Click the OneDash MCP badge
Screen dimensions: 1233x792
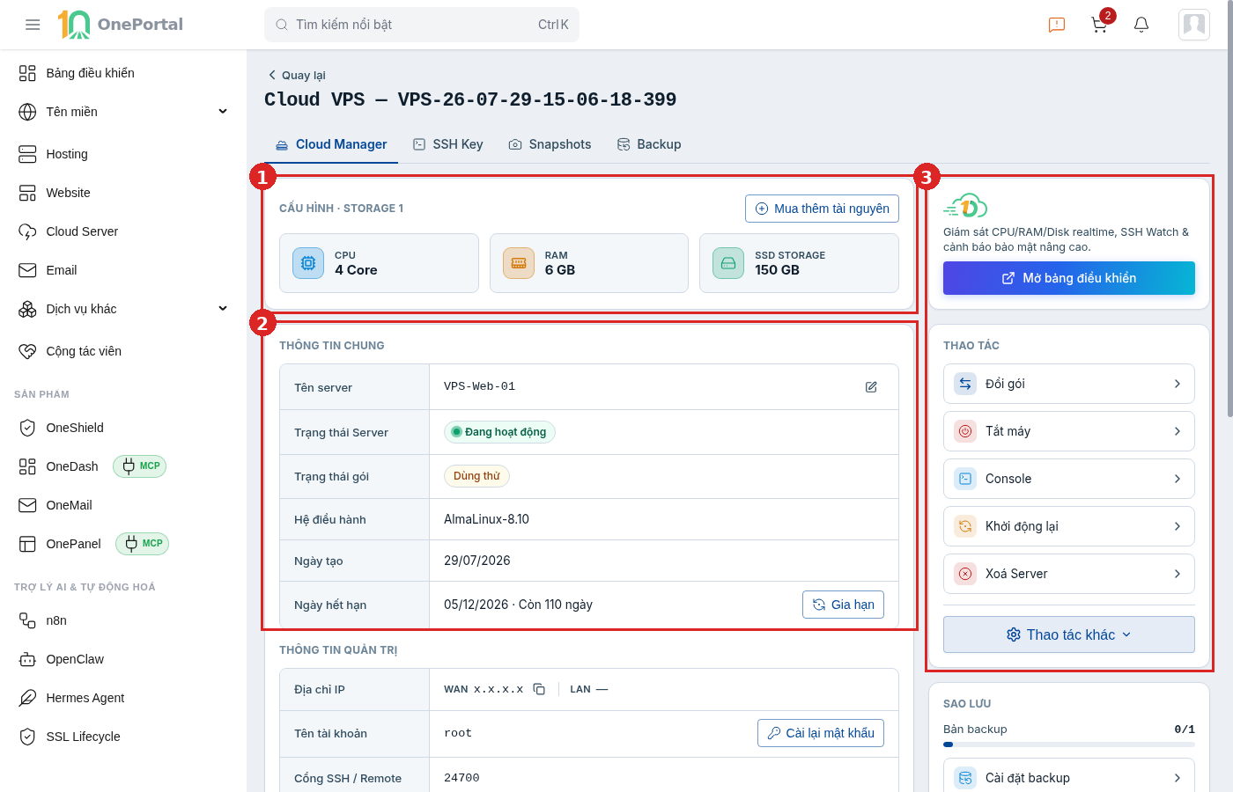[139, 466]
